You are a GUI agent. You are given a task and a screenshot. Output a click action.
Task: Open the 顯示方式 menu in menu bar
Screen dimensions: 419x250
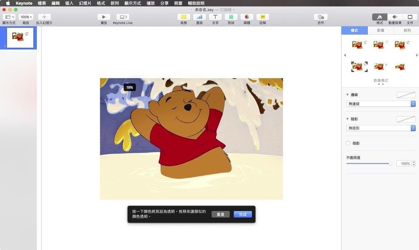click(x=133, y=3)
